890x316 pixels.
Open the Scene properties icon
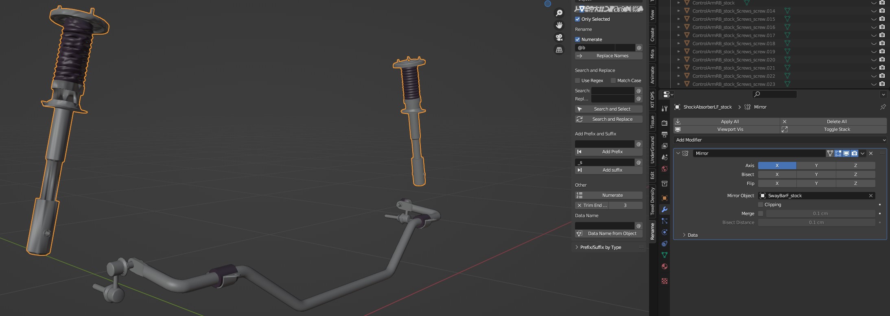[x=665, y=157]
